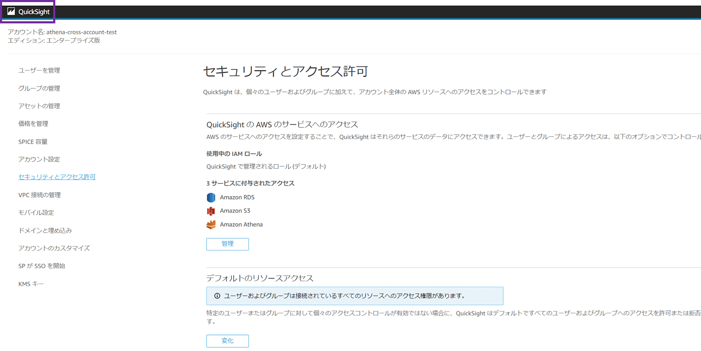Viewport: 701px width, 351px height.
Task: Click the Amazon Athena text label
Action: click(x=241, y=224)
